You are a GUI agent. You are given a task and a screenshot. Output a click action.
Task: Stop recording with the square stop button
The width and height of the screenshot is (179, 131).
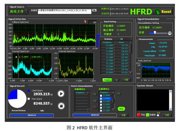click(61, 106)
